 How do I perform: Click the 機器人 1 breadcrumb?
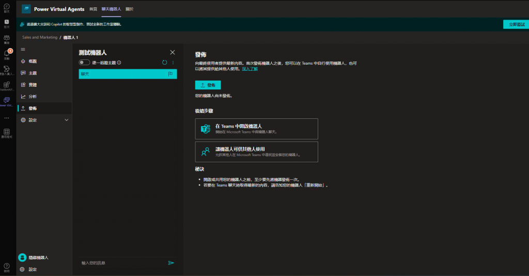[x=70, y=37]
